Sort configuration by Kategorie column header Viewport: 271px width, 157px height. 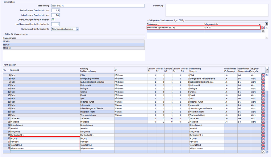tap(43, 70)
